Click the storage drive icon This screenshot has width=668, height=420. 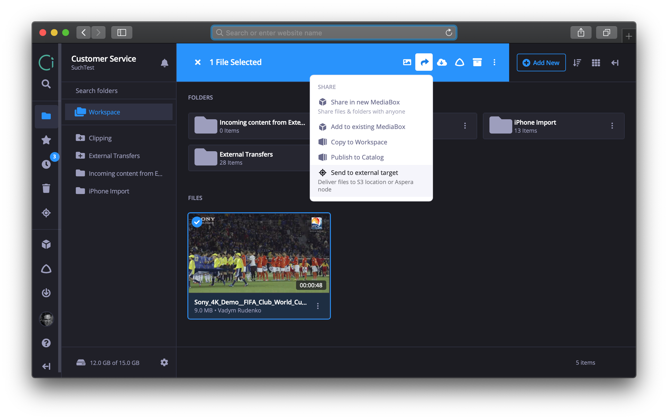coord(81,362)
